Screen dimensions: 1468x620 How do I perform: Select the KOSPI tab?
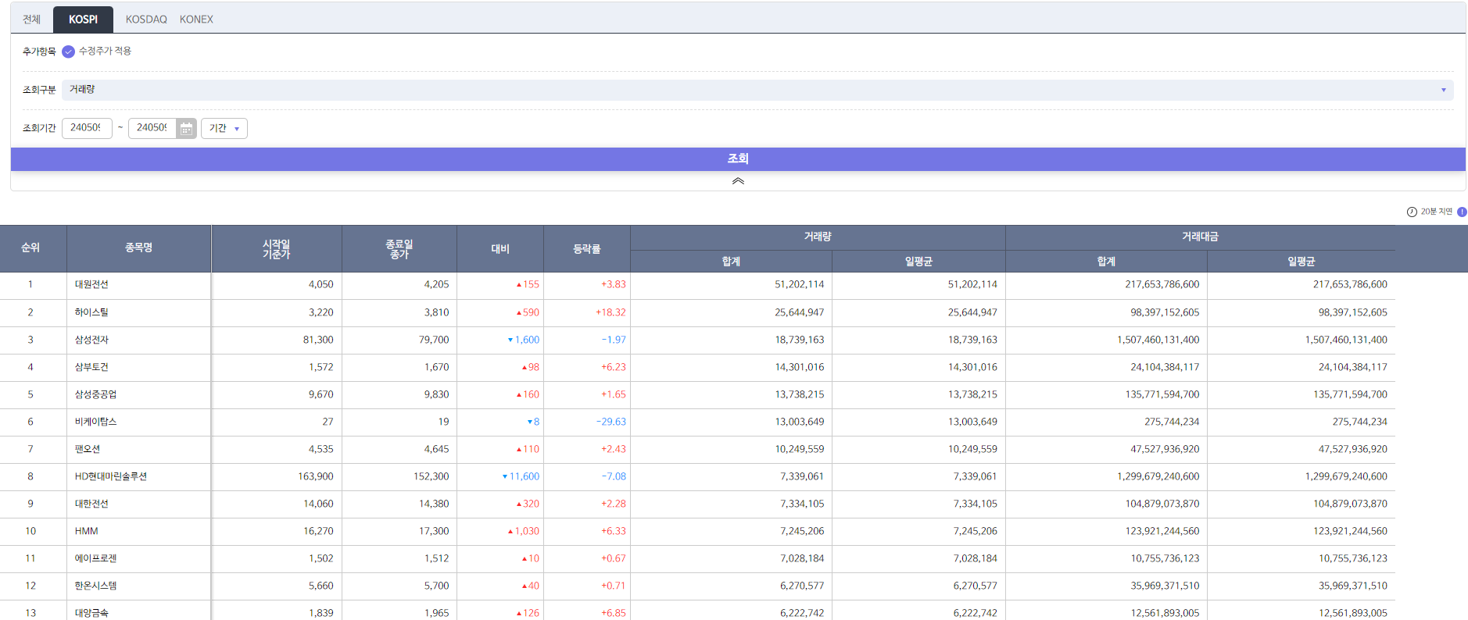(x=83, y=20)
